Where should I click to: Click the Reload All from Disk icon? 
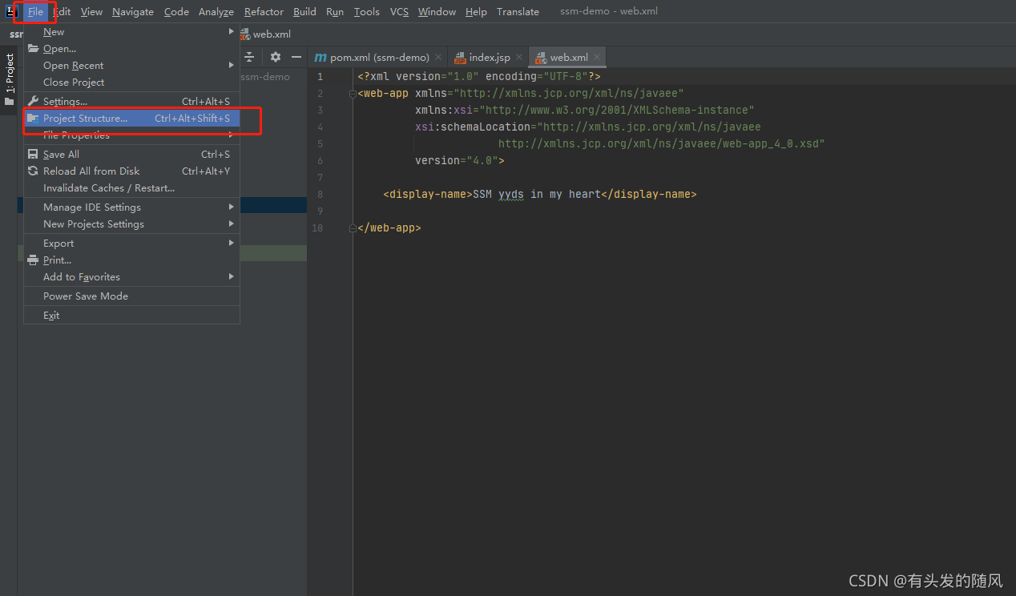tap(33, 171)
